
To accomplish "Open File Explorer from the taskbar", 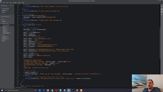I will click(48, 90).
